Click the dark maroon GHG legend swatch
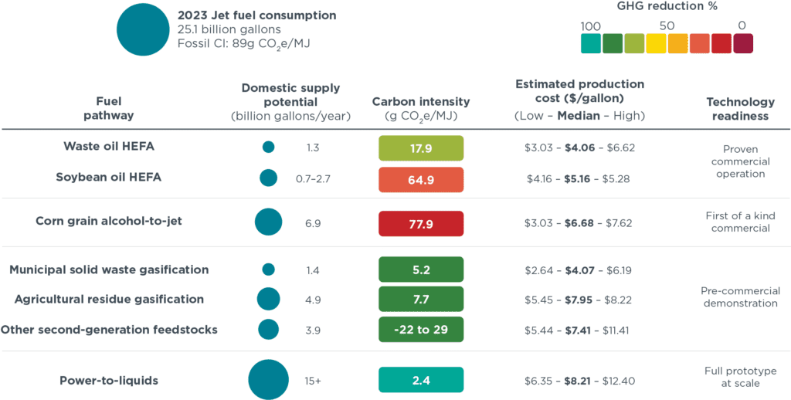 [743, 43]
